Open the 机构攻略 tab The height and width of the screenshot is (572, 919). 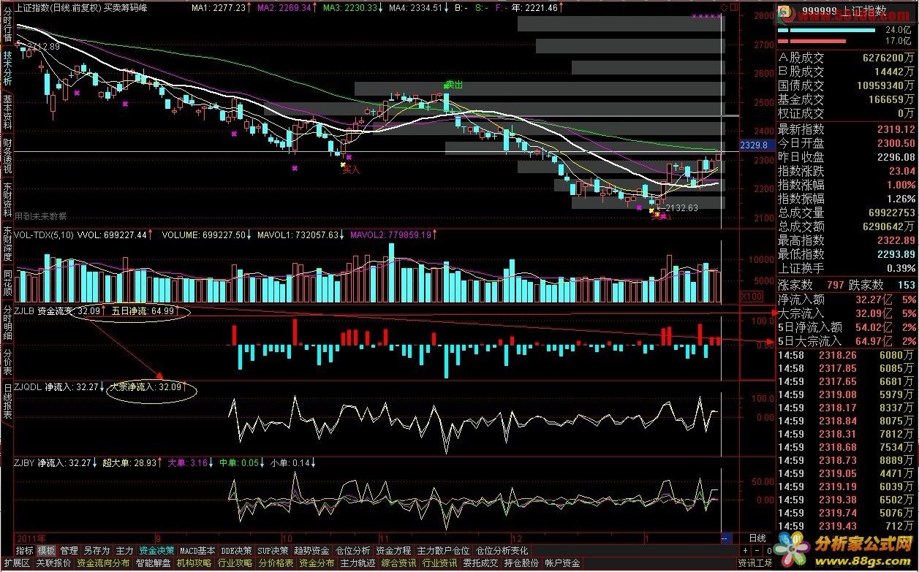pyautogui.click(x=194, y=563)
